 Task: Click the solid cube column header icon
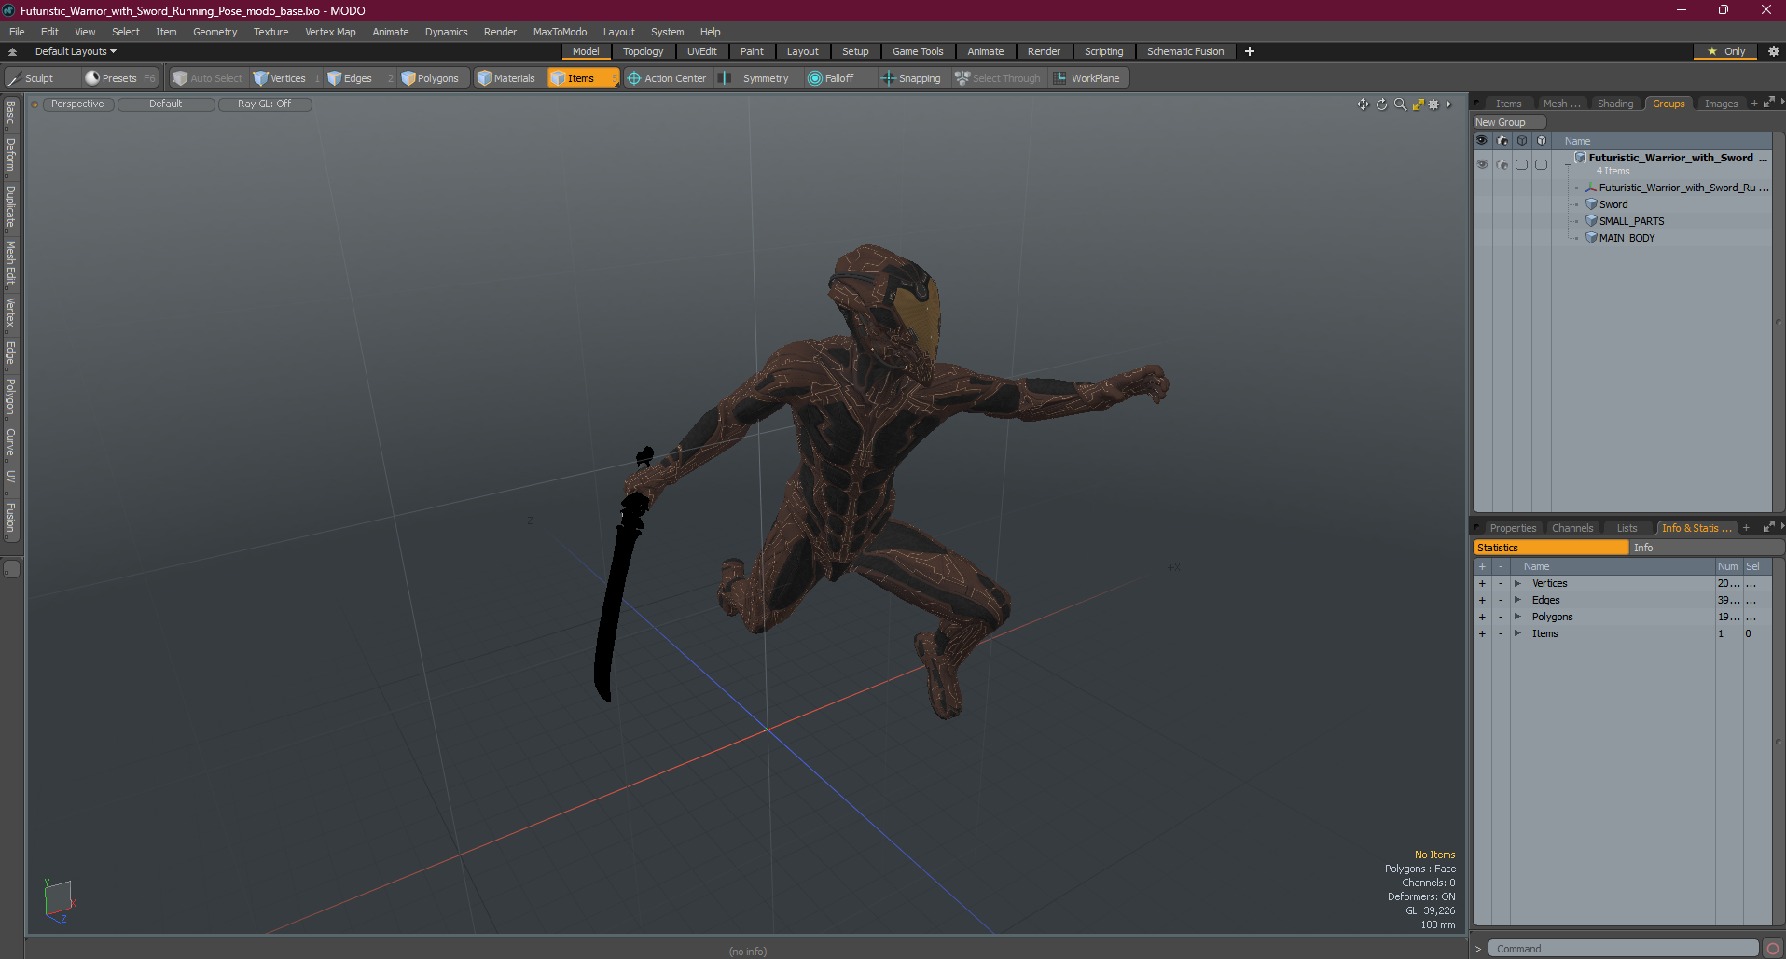coord(1541,141)
